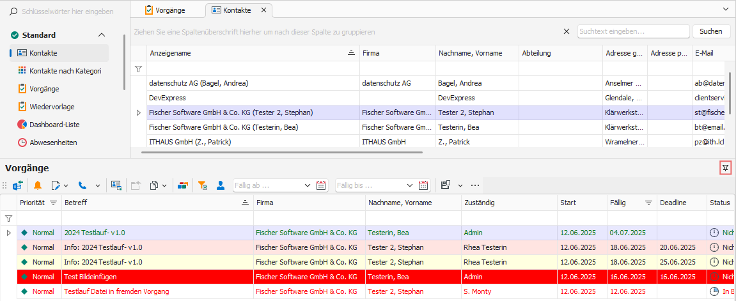Collapse the Standard navigation group
Image resolution: width=736 pixels, height=301 pixels.
(x=102, y=35)
